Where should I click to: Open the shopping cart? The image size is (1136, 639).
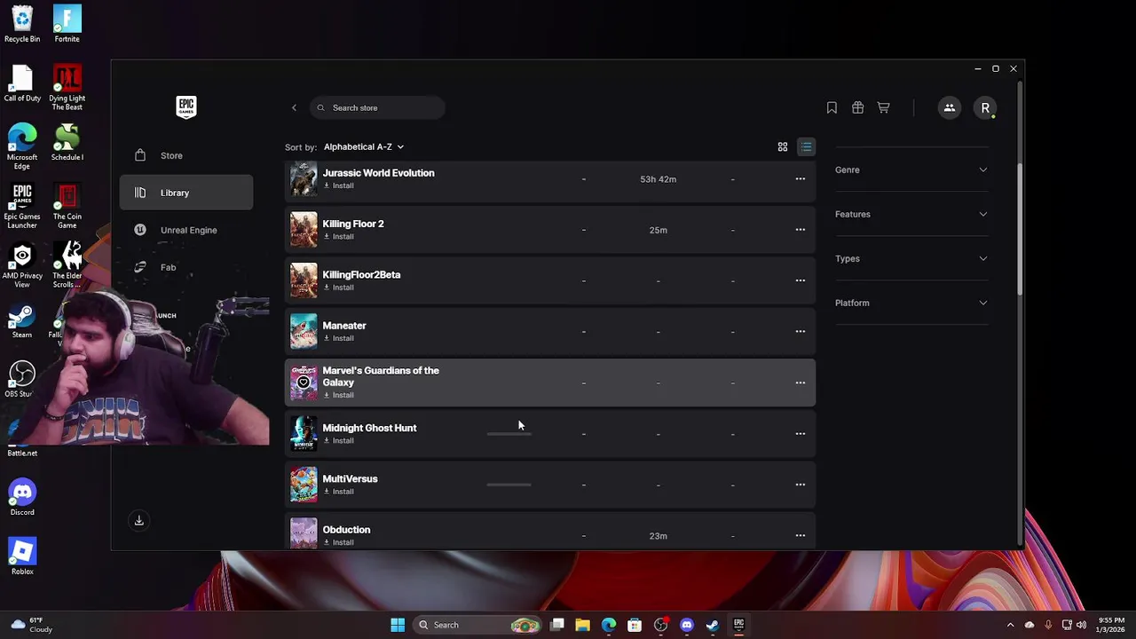[883, 107]
